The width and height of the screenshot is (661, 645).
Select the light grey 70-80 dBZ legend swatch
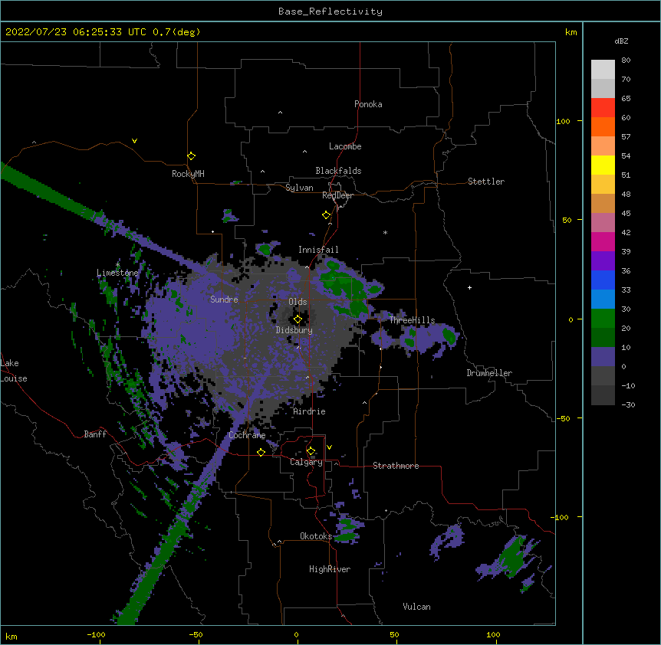coord(603,69)
